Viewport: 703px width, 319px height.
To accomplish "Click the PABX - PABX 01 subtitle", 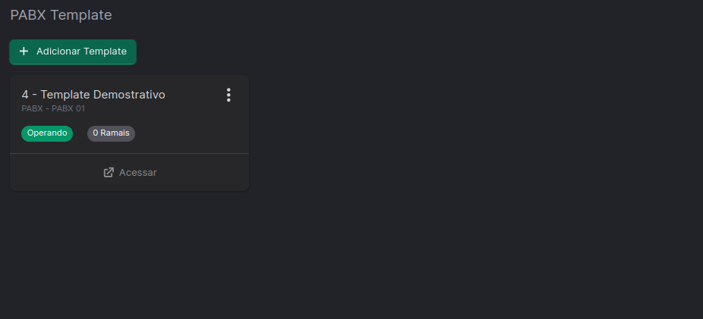I will coord(53,108).
